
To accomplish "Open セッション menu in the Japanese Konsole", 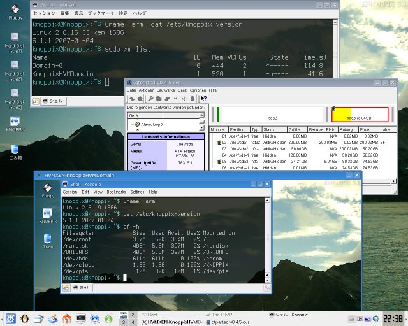I will click(44, 13).
